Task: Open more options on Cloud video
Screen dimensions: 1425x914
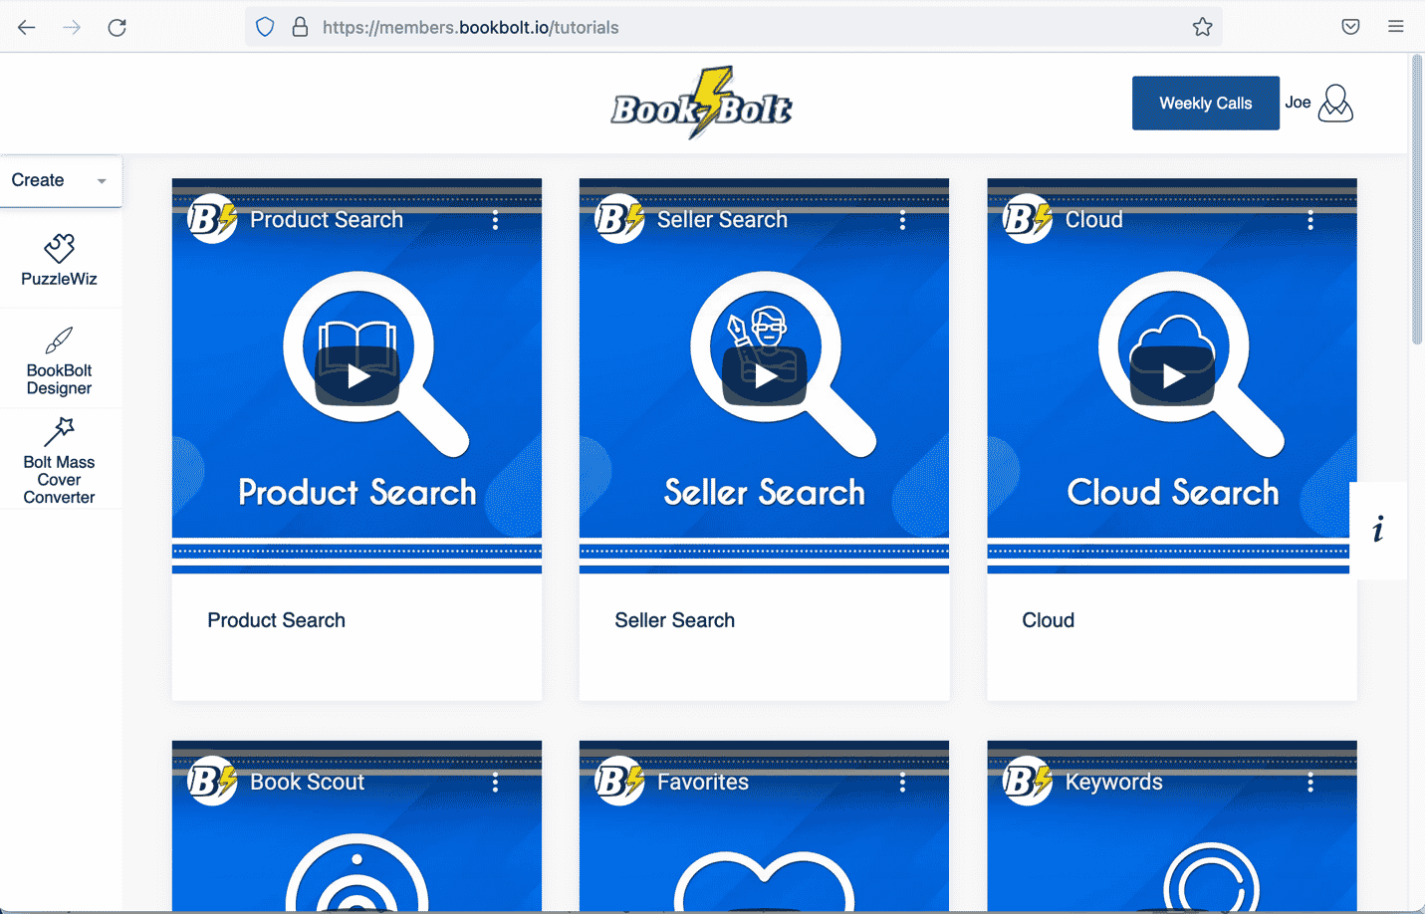Action: [x=1310, y=220]
